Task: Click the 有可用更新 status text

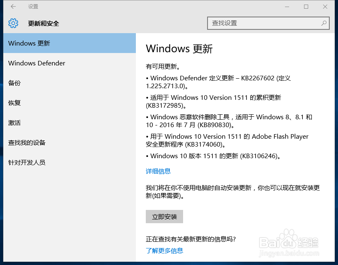Action: (163, 67)
